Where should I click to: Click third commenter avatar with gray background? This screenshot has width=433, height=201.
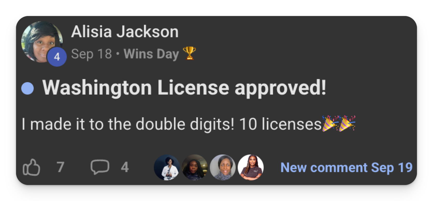223,167
